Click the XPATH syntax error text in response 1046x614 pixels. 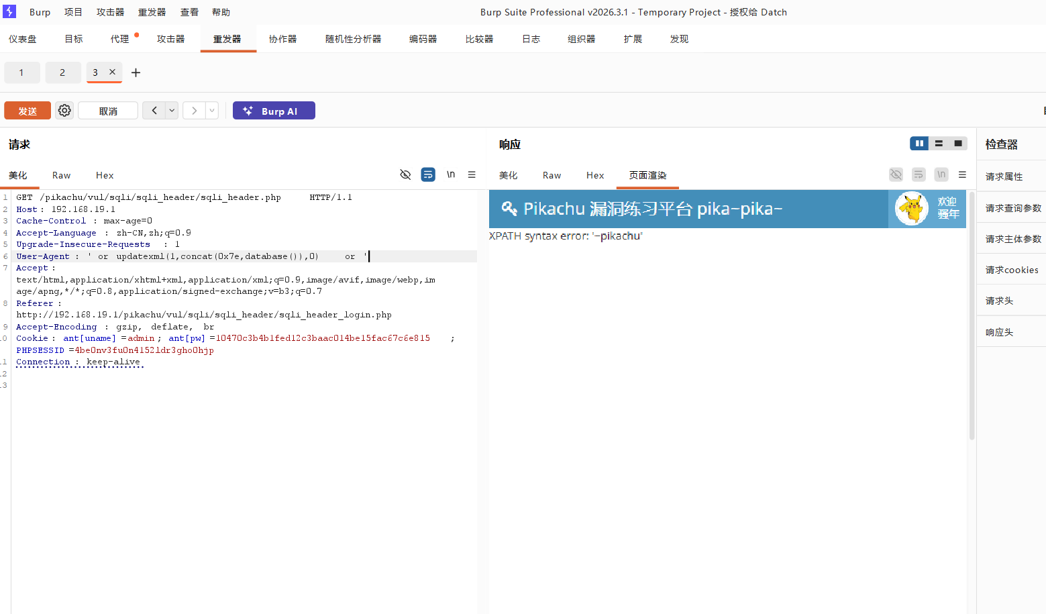(x=566, y=236)
